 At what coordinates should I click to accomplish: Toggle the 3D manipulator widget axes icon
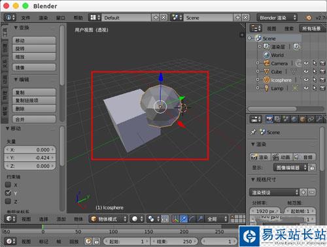click(175, 219)
